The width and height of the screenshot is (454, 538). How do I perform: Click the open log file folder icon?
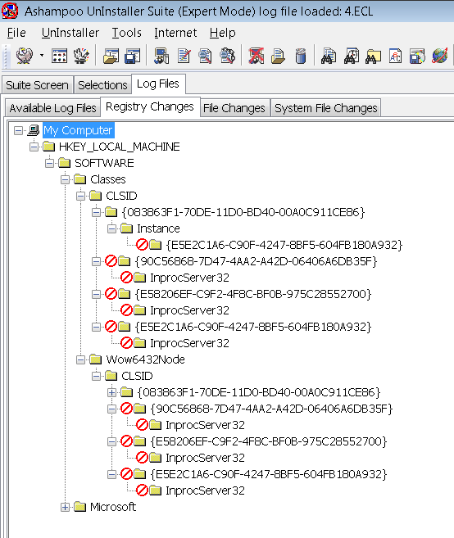111,56
